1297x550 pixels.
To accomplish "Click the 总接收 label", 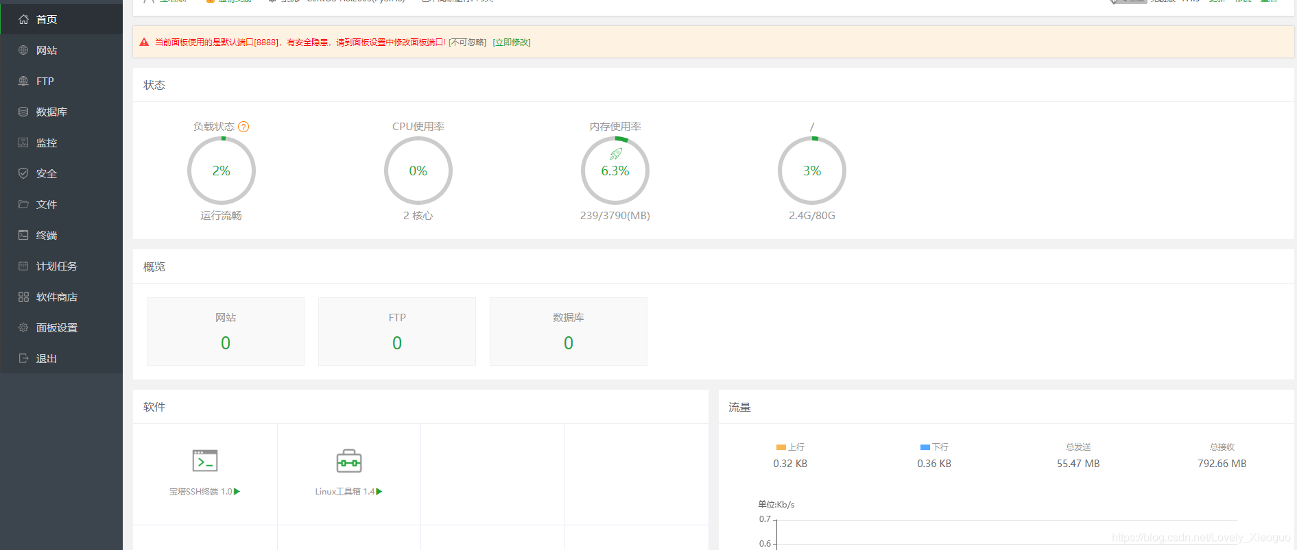I will [x=1222, y=447].
